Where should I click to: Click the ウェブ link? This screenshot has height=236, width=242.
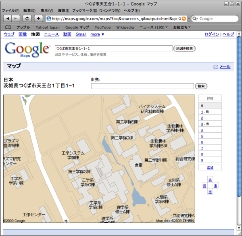tap(9, 34)
